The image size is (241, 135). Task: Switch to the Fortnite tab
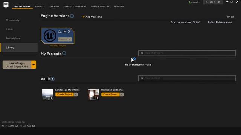40,6
